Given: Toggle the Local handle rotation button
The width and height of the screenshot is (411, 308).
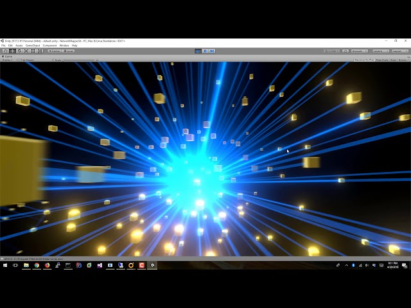Looking at the screenshot, I should click(68, 51).
